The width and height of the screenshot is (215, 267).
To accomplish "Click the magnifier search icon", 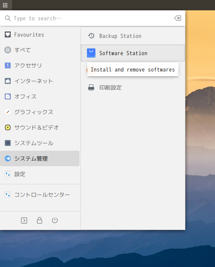I will (8, 18).
